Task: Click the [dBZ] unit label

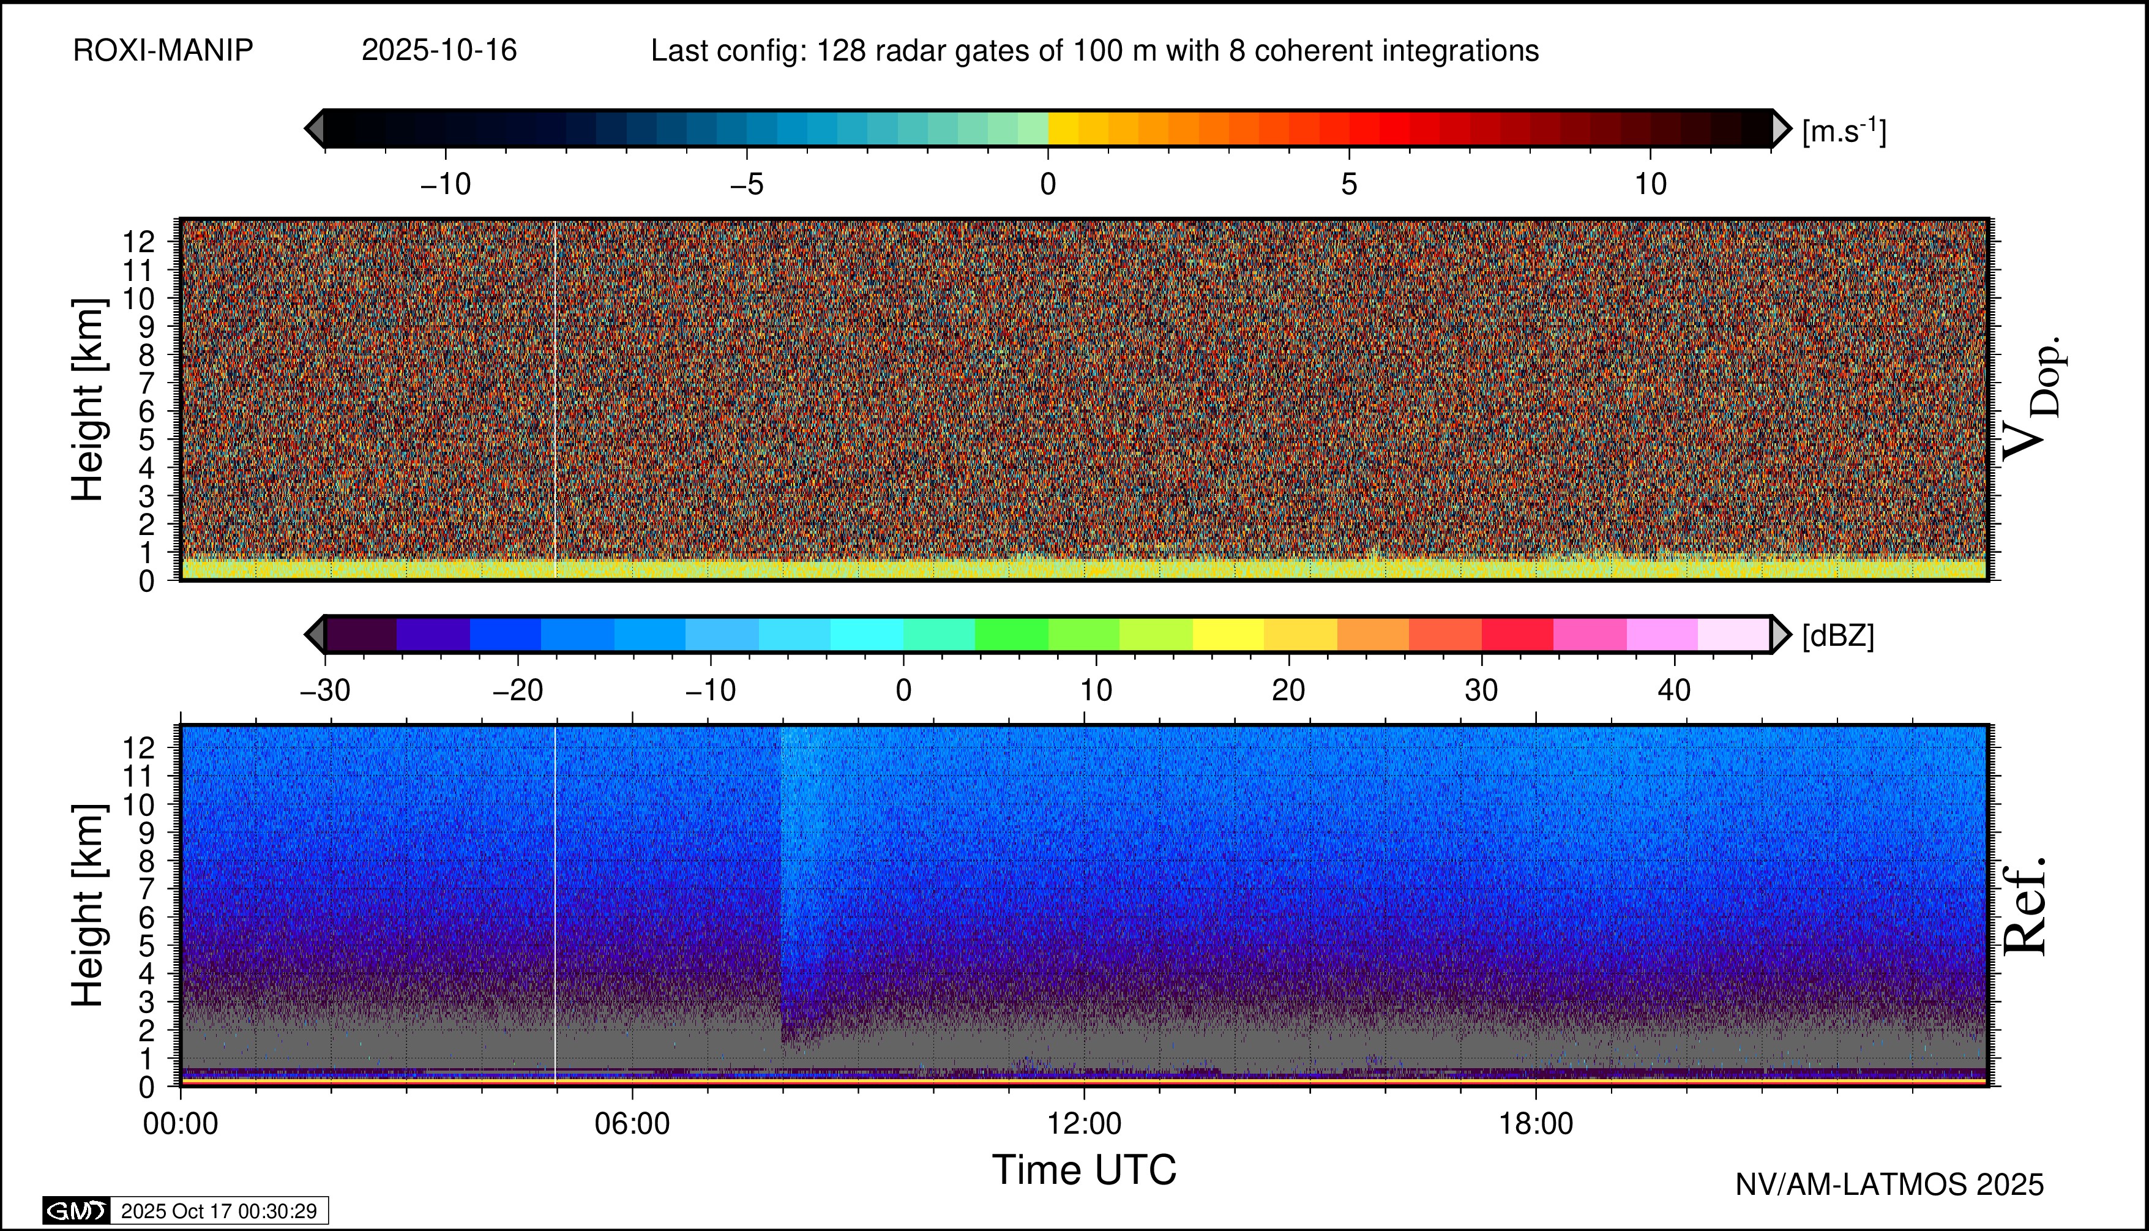Action: (x=1838, y=636)
